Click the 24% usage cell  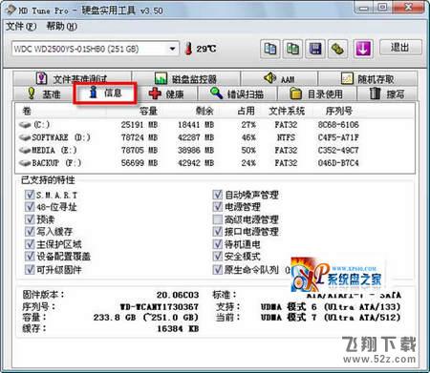coord(248,163)
